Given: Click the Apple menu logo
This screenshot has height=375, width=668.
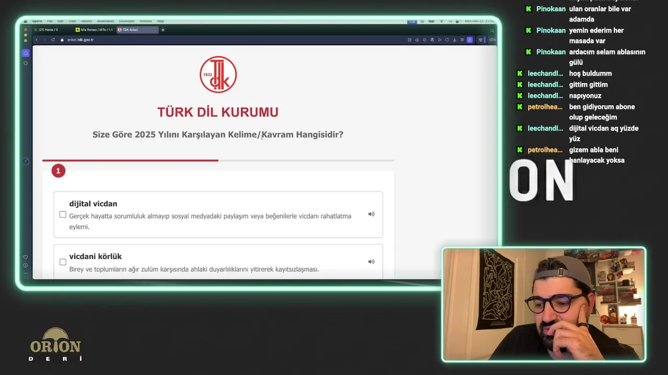Looking at the screenshot, I should coord(25,21).
